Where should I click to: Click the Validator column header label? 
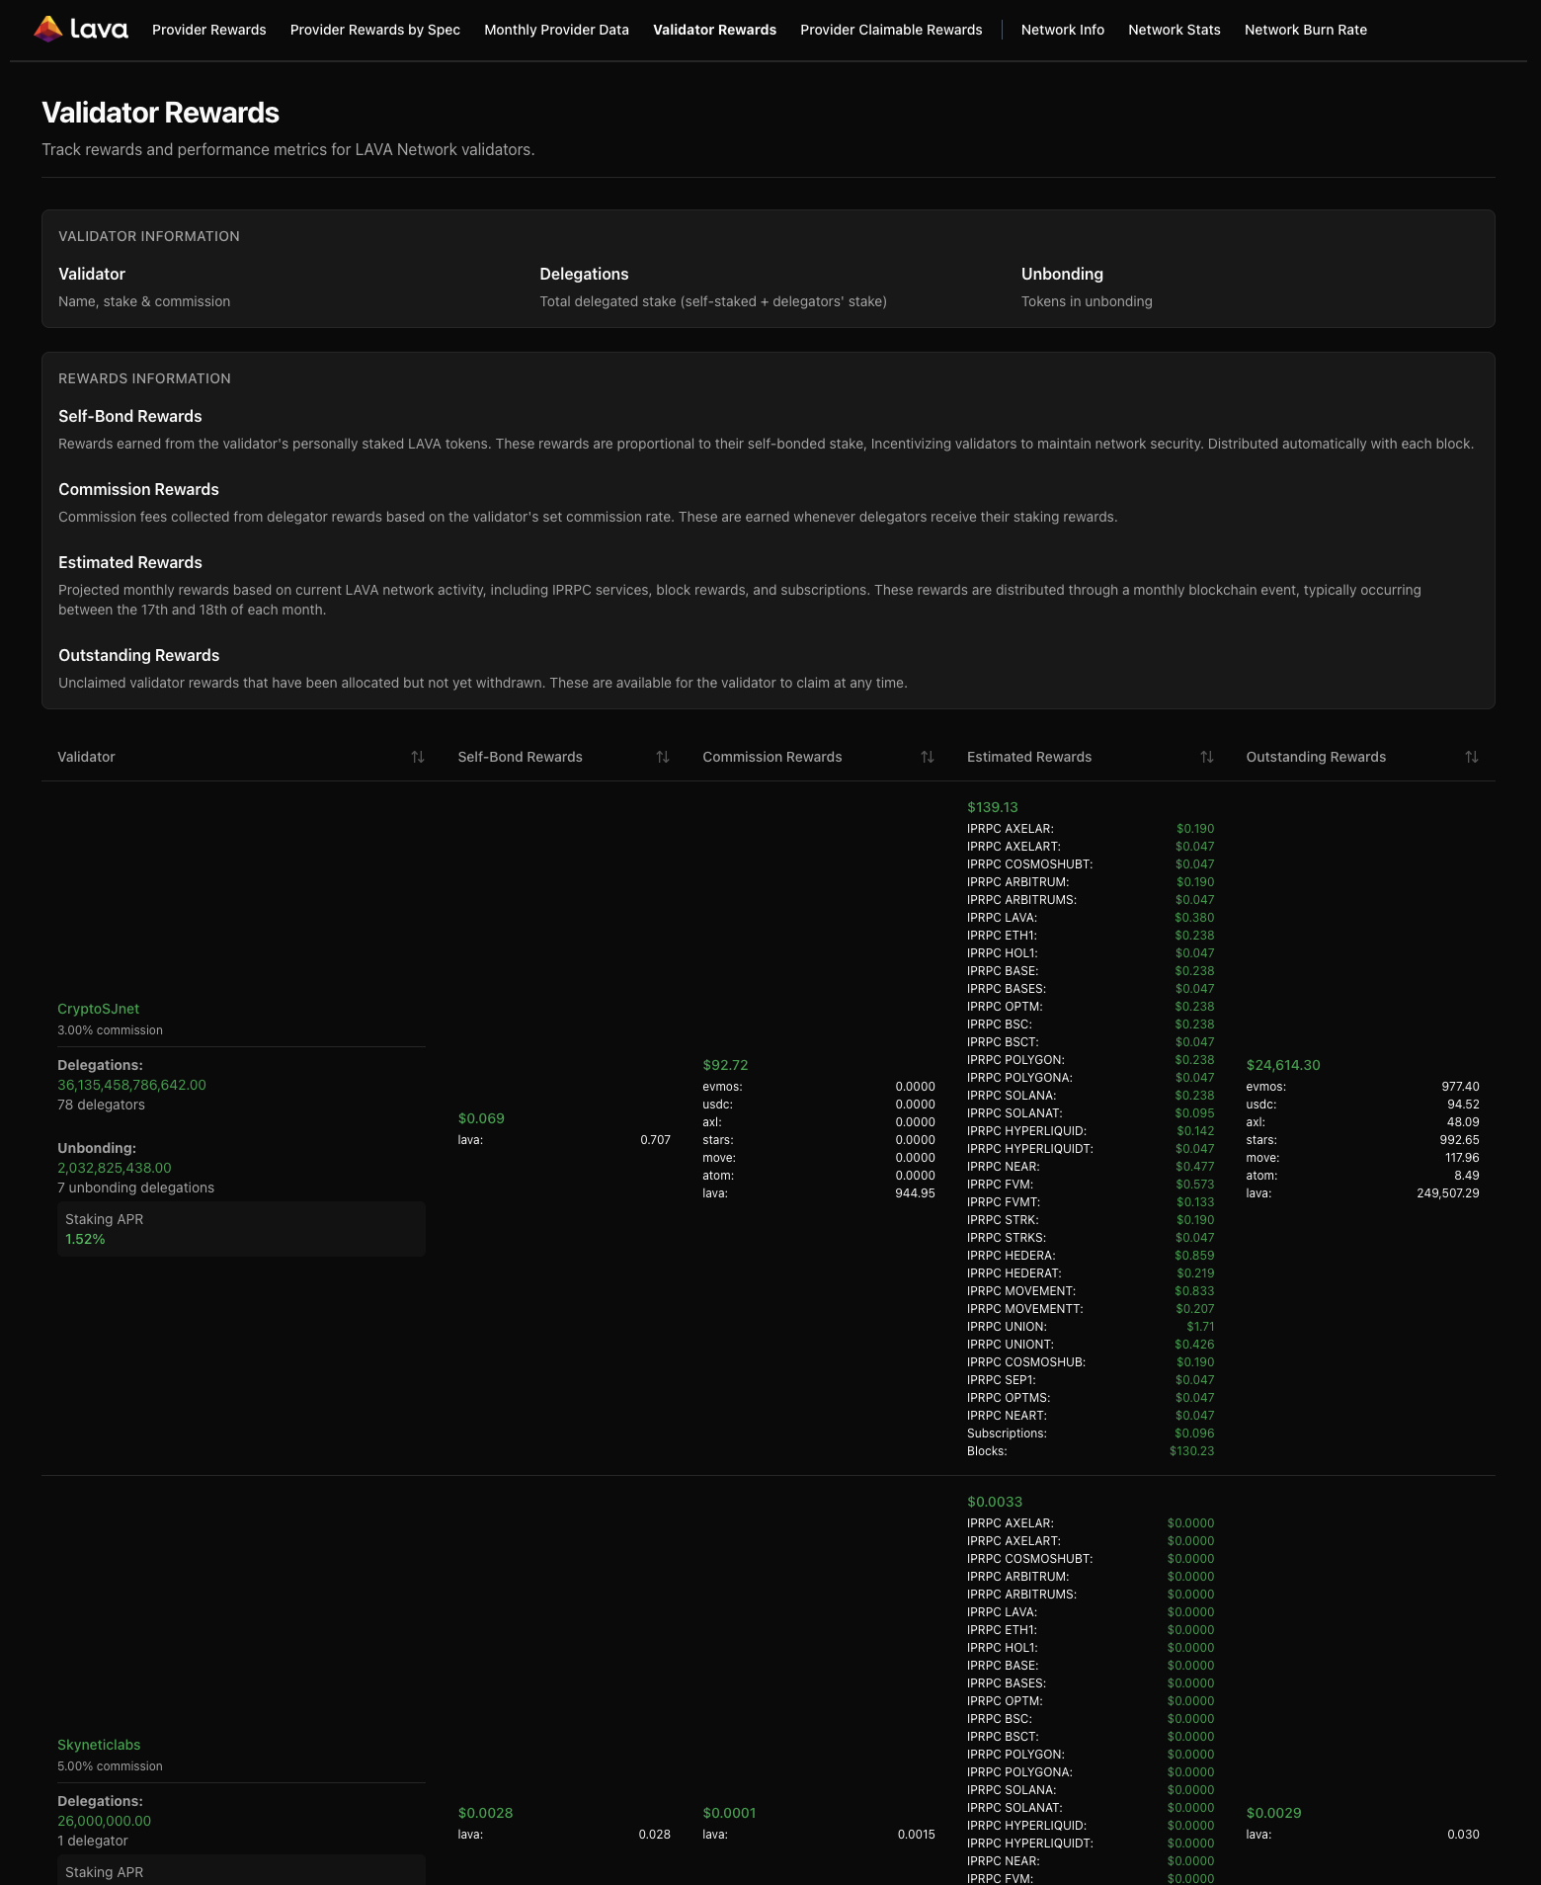tap(86, 757)
